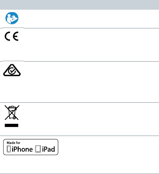This screenshot has width=159, height=174.
Task: Click the gray table header bar
Action: (x=79, y=5)
